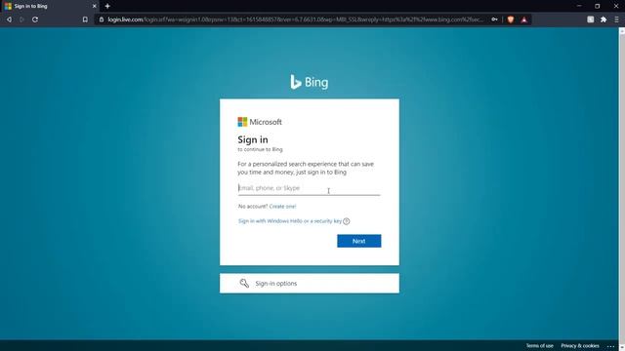The width and height of the screenshot is (625, 351).
Task: Click the Bing logo above the form
Action: [310, 82]
